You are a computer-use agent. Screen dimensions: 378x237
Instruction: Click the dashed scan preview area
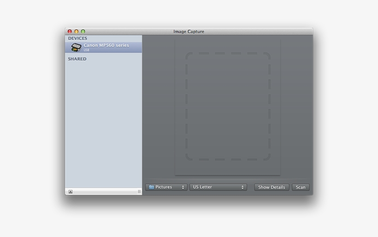tap(228, 107)
